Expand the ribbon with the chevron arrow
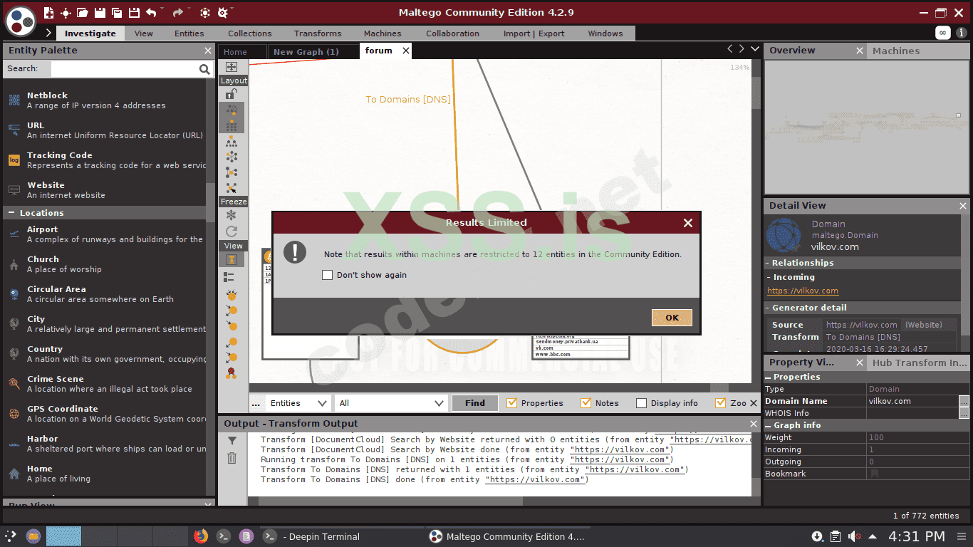This screenshot has height=547, width=973. pyautogui.click(x=48, y=33)
